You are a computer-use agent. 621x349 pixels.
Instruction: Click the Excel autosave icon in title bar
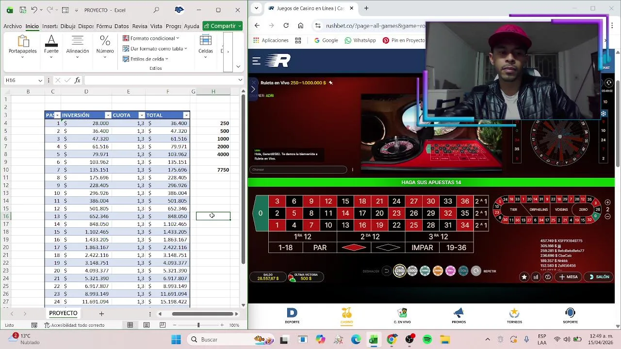click(x=22, y=10)
